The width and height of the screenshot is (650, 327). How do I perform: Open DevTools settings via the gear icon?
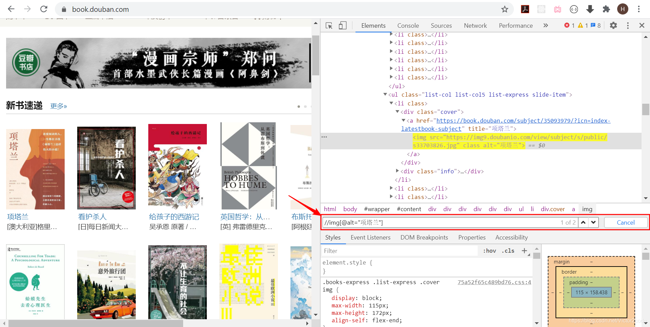(x=613, y=26)
